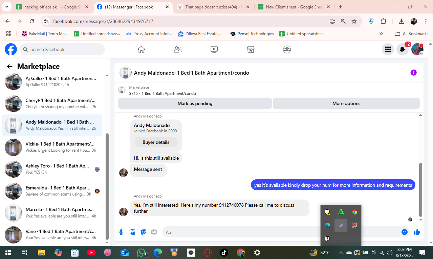Open Chrome downloads icon
Viewport: 433px width, 259px height.
tap(402, 21)
